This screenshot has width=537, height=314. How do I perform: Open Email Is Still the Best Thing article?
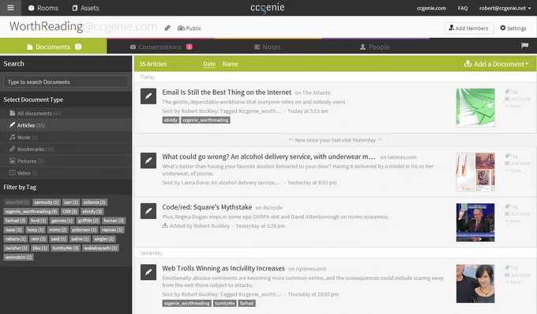(227, 93)
